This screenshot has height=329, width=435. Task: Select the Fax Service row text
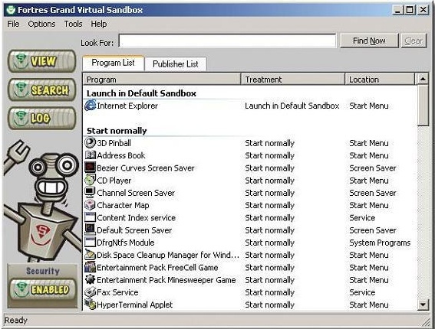tap(117, 292)
